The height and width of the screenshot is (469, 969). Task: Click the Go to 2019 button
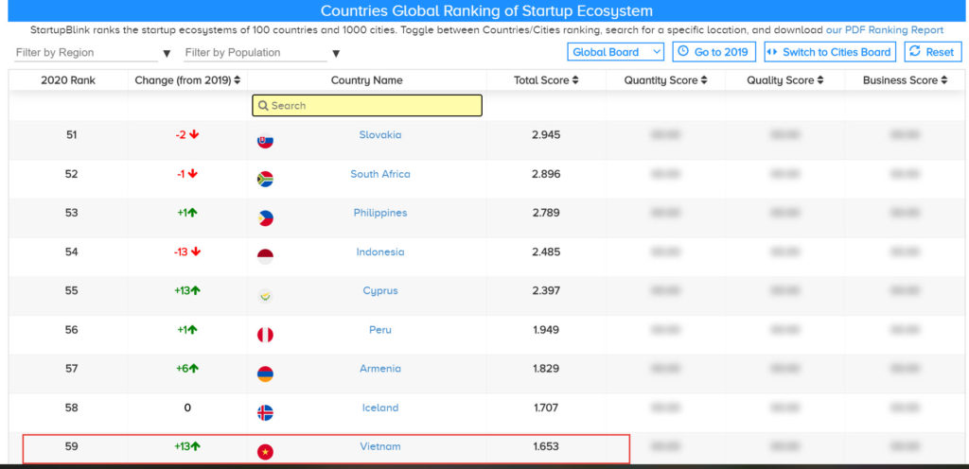[714, 52]
